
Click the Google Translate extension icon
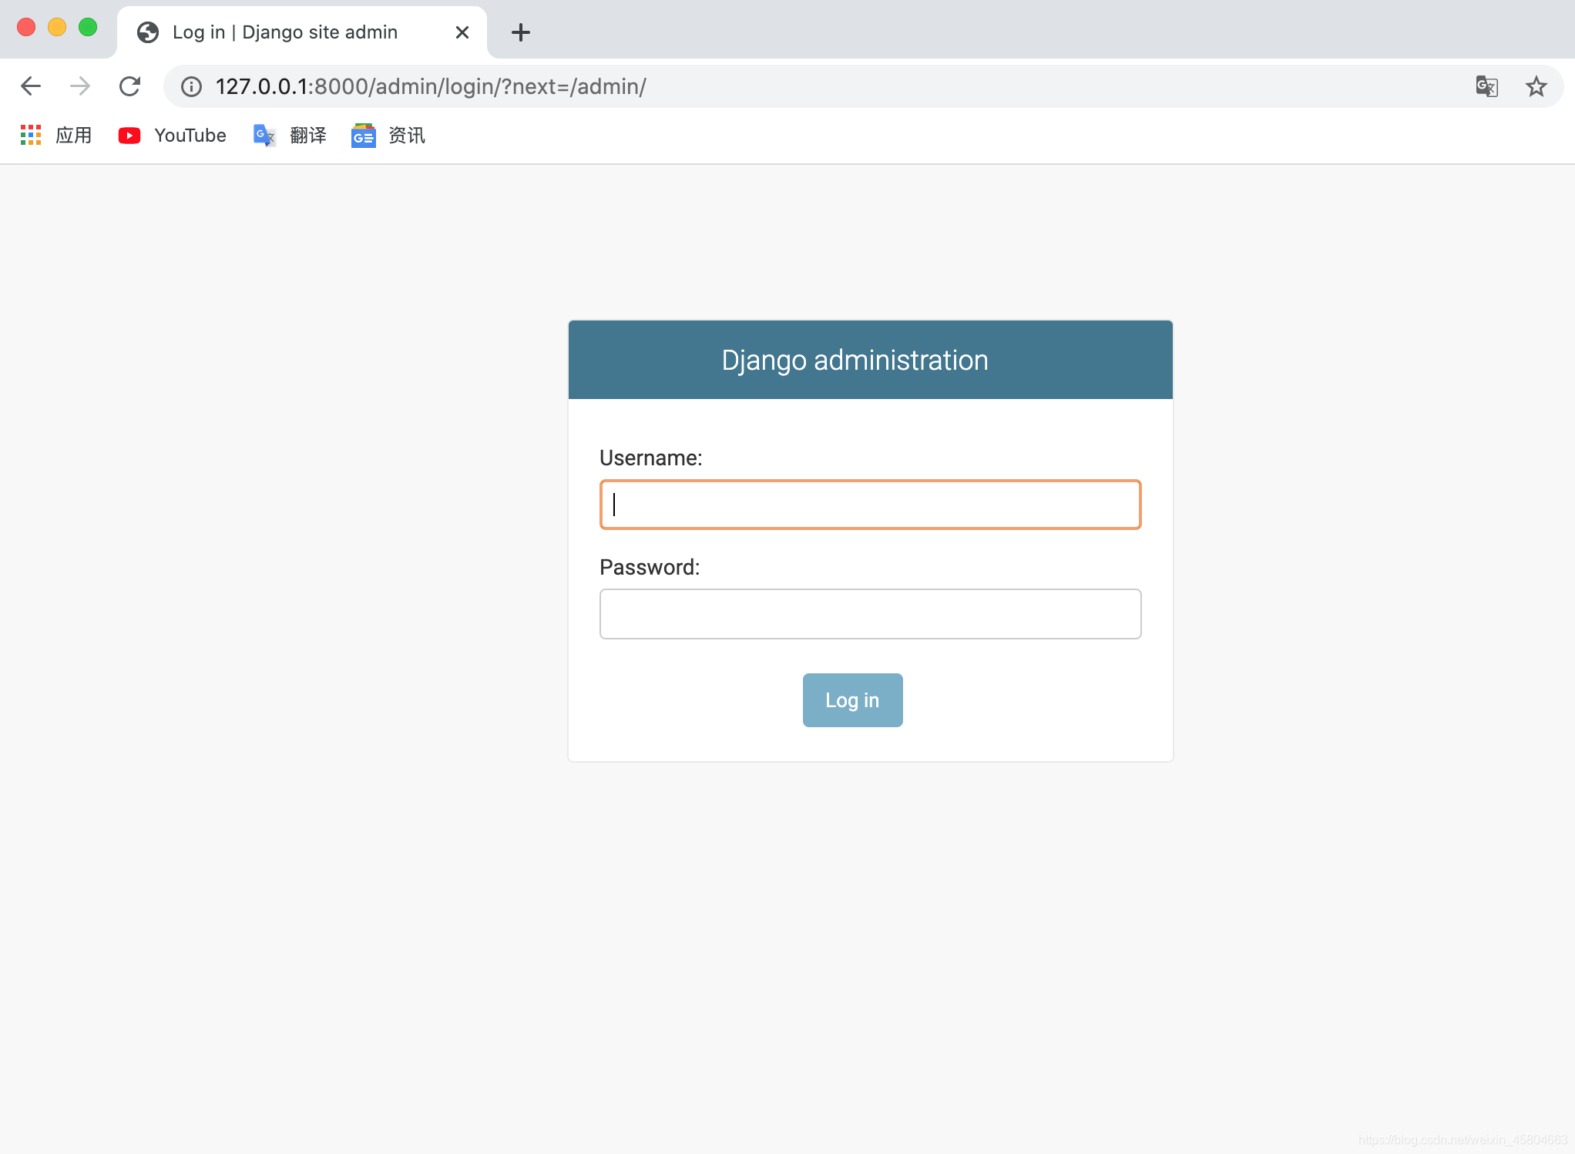click(1488, 86)
